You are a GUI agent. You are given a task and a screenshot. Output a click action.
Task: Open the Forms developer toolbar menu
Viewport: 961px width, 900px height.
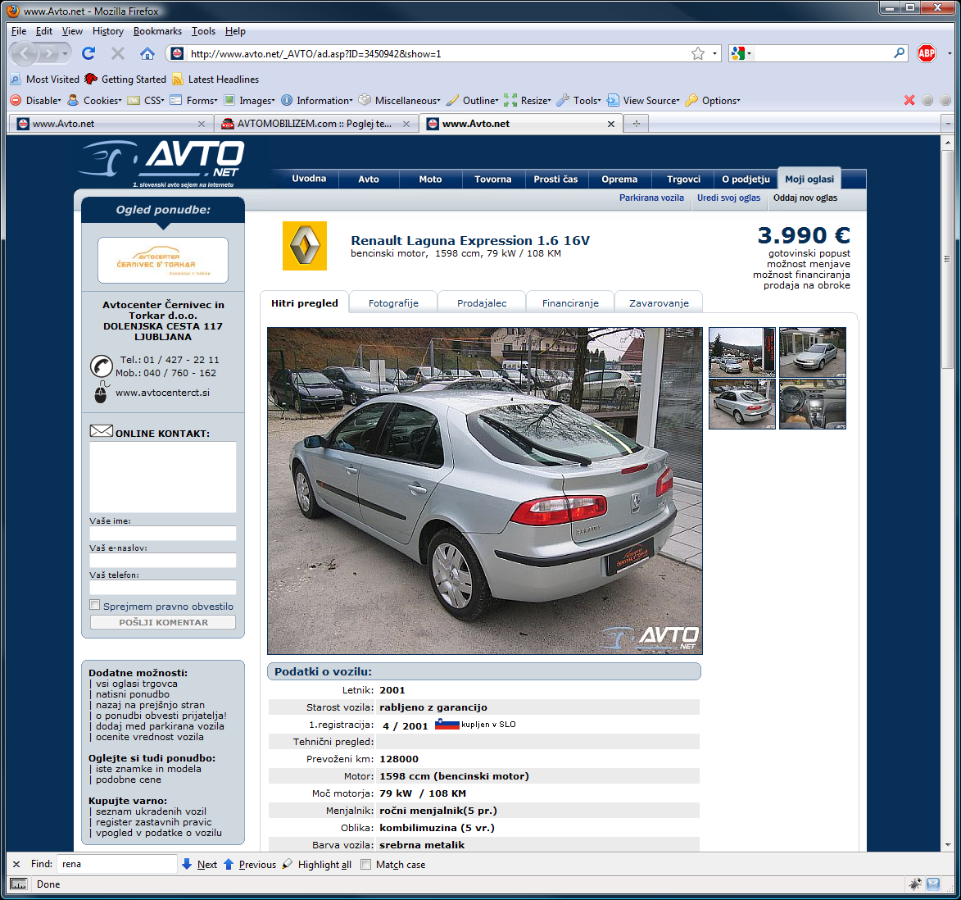[x=193, y=101]
